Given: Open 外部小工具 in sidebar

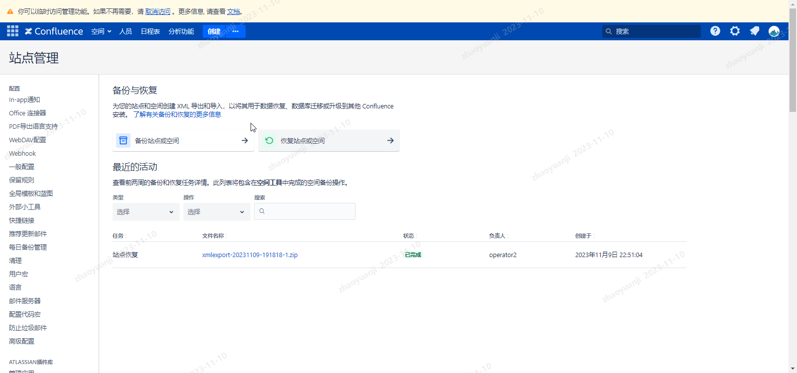Looking at the screenshot, I should pos(25,207).
